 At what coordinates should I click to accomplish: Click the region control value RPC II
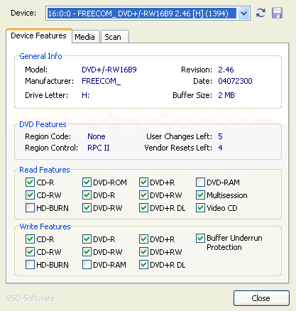point(99,148)
